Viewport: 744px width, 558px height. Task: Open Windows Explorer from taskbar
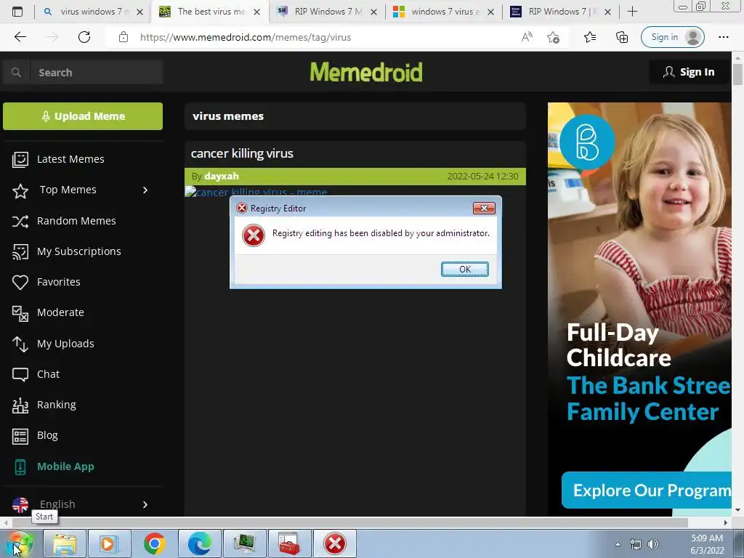pyautogui.click(x=65, y=543)
